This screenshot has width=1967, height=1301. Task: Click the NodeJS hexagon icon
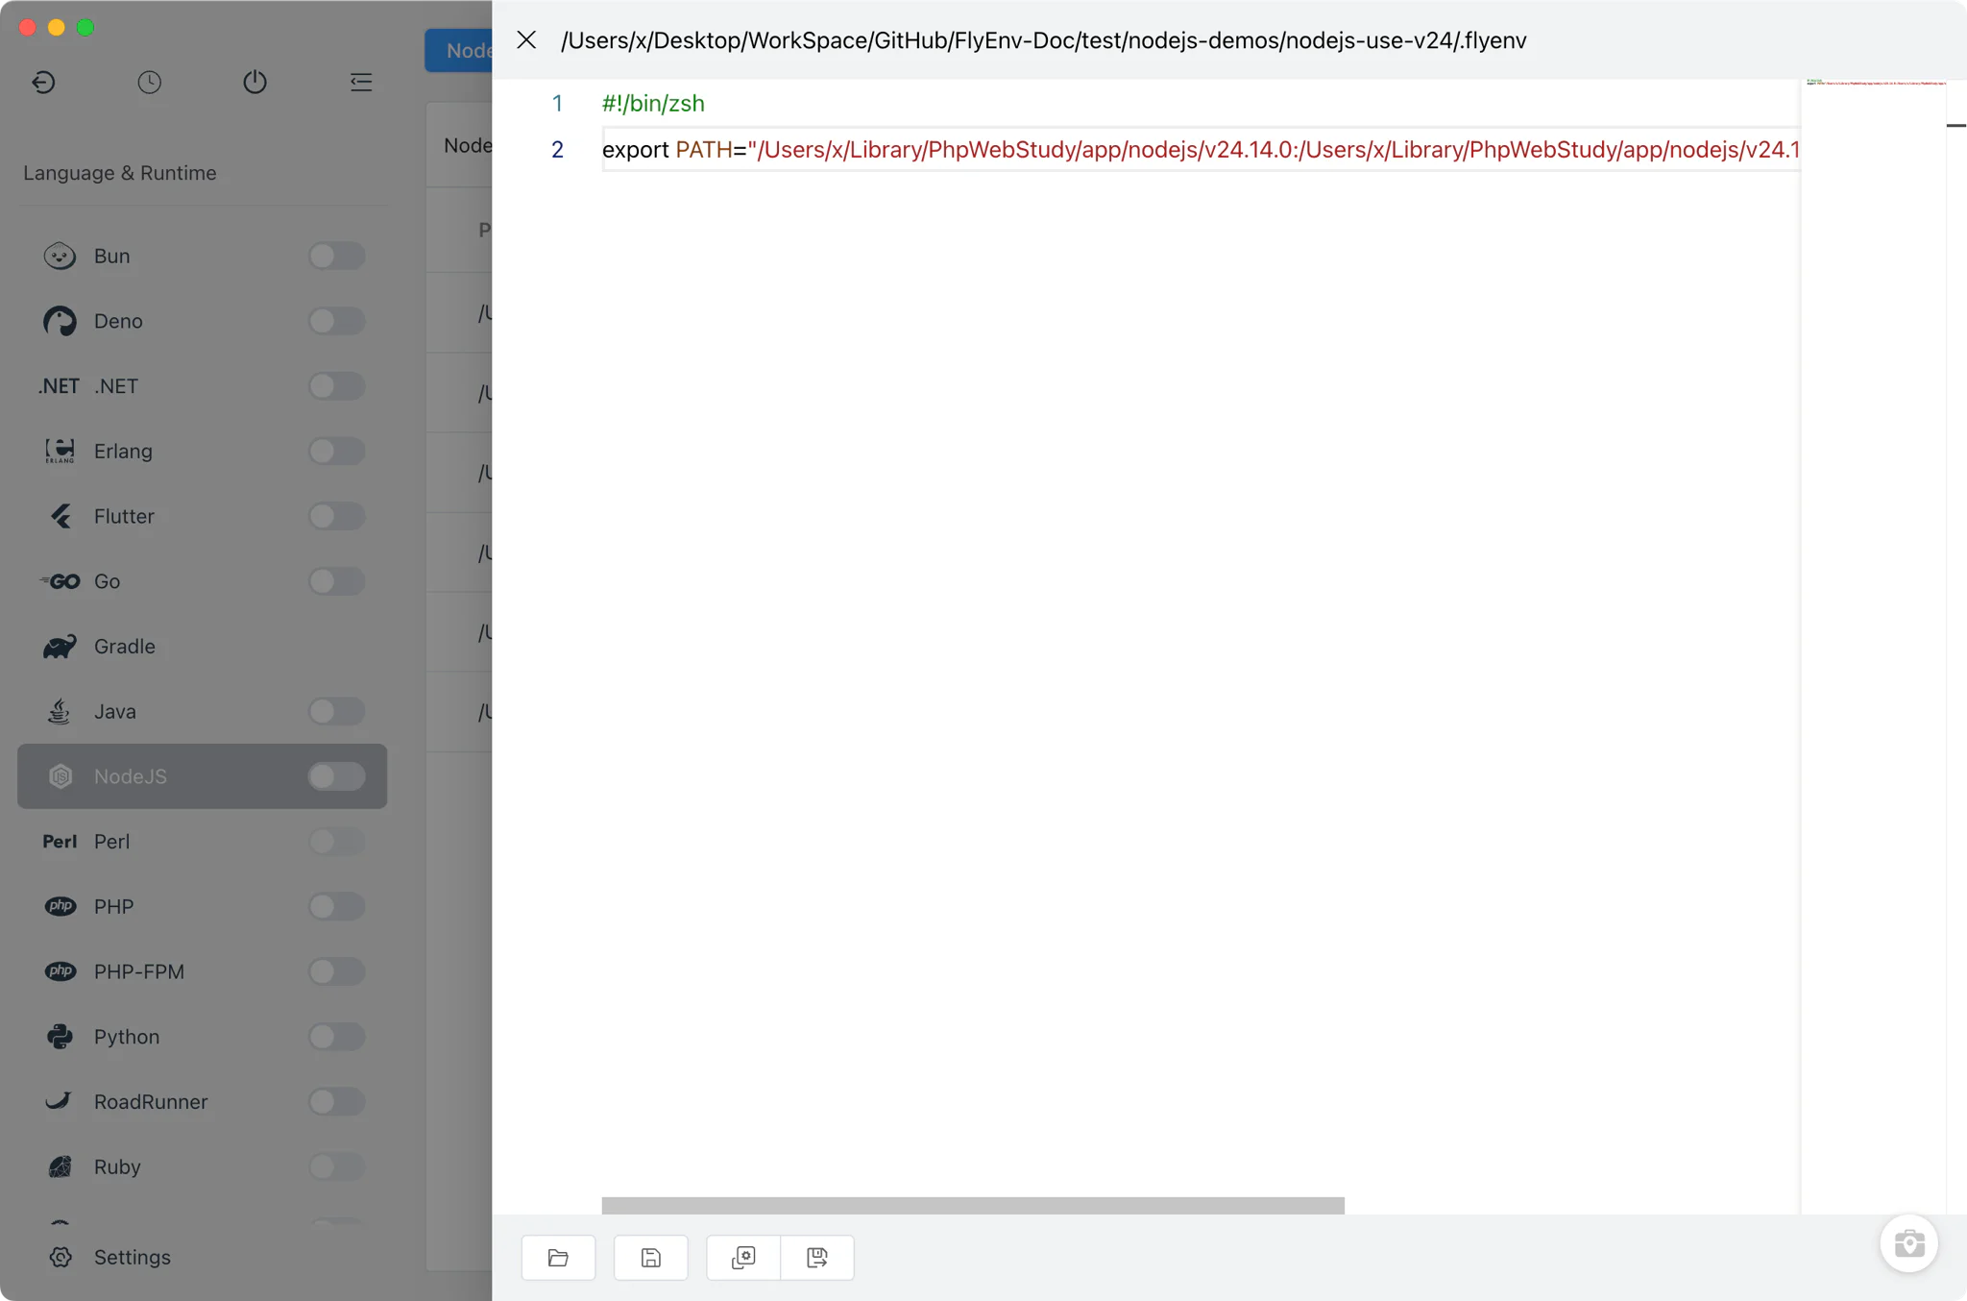coord(60,776)
